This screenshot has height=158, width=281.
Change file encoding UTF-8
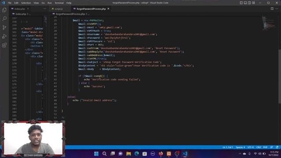click(x=251, y=147)
